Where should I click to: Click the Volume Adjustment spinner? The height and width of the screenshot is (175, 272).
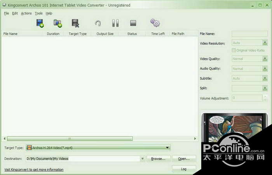click(x=265, y=98)
